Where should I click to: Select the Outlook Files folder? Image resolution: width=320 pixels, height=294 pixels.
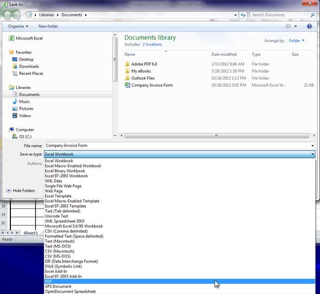tap(140, 78)
